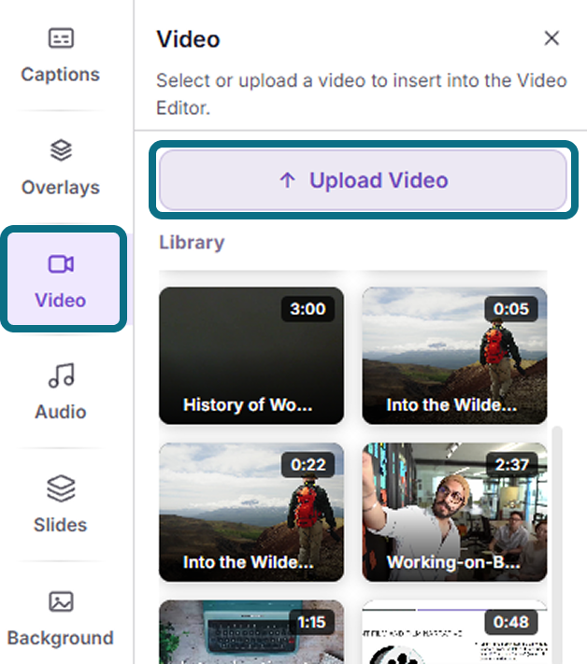Select the 0:05 Into the Wilde... video

[x=454, y=356]
